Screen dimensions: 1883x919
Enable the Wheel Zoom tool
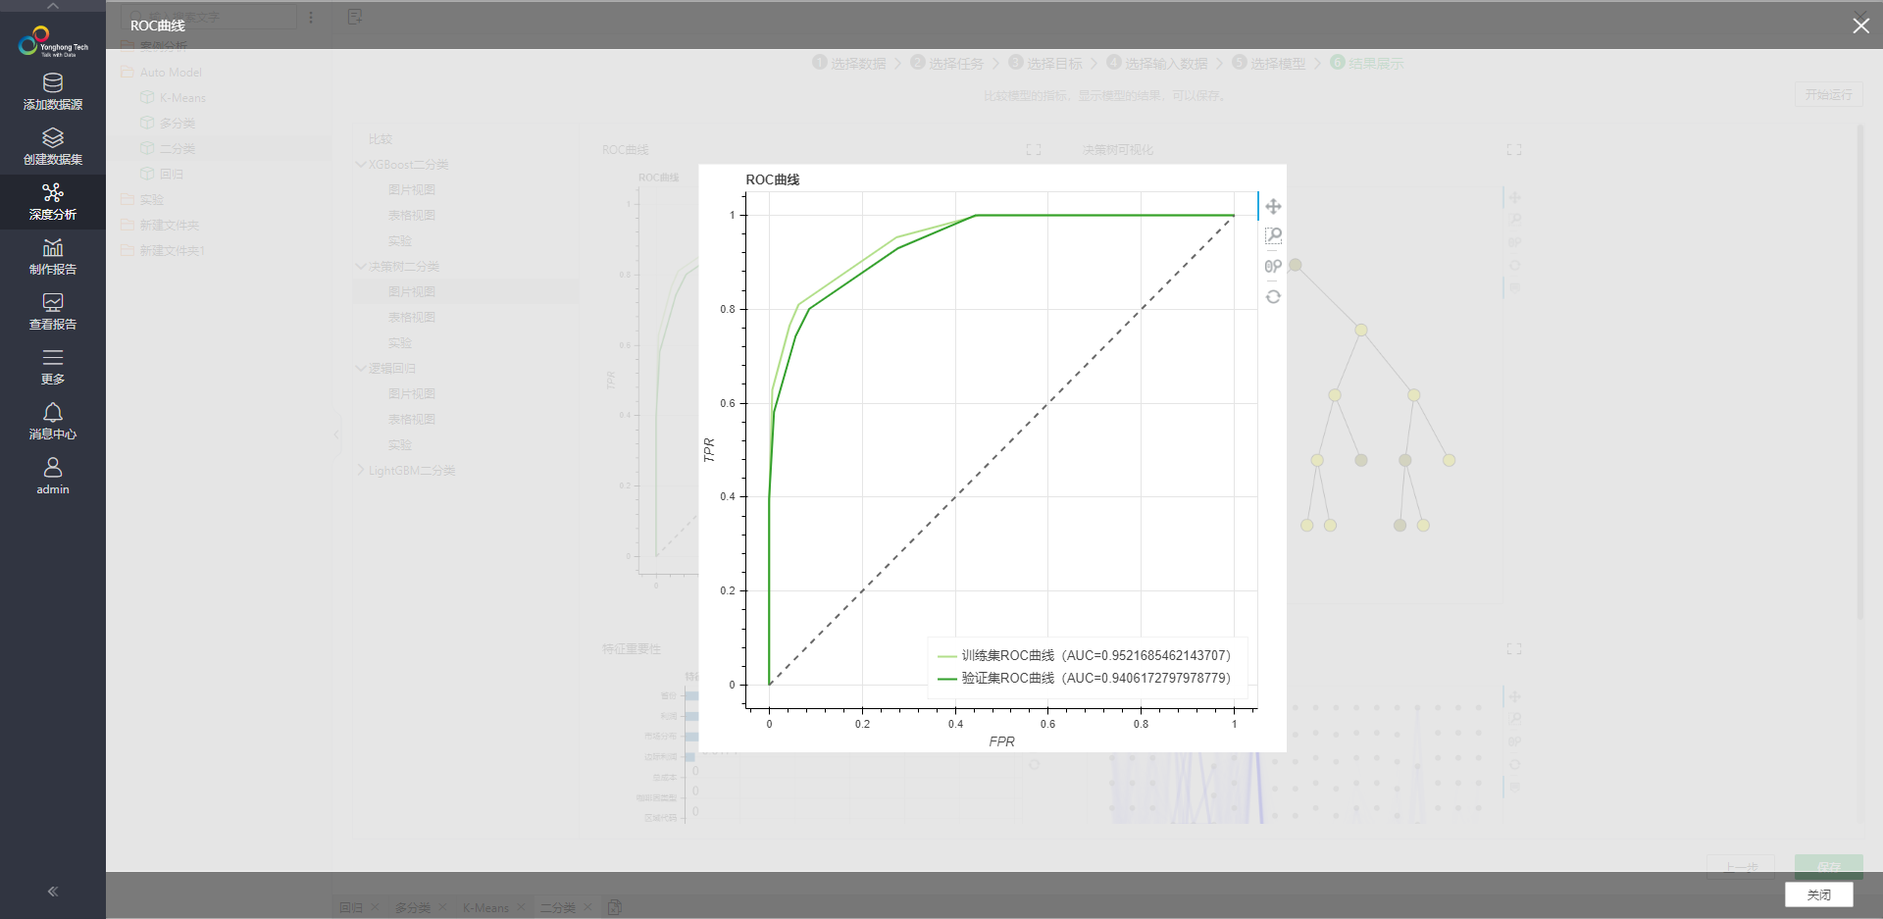(x=1273, y=266)
